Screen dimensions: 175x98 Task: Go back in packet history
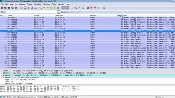point(44,8)
